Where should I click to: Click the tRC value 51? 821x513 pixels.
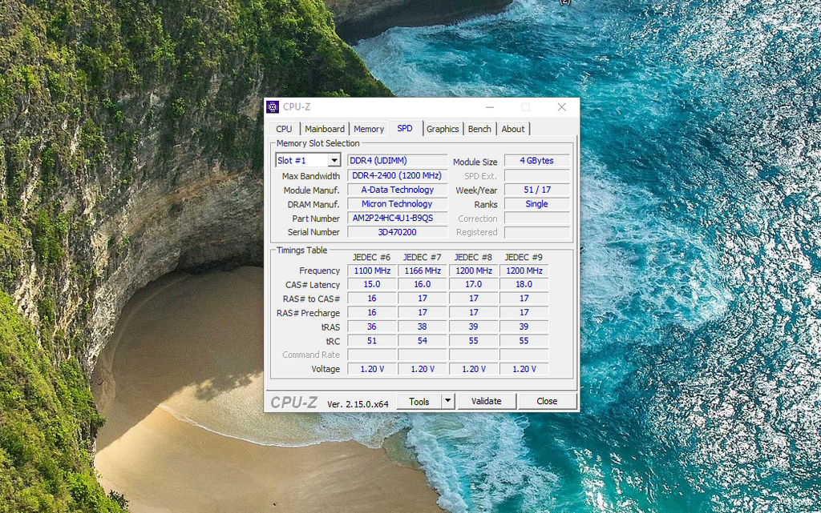tap(372, 341)
